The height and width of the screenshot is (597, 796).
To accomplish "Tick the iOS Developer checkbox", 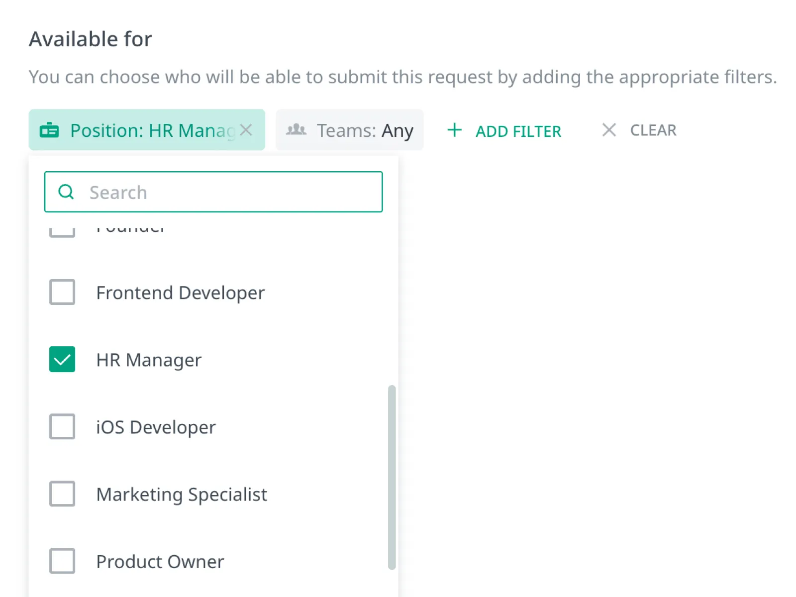I will pos(62,426).
